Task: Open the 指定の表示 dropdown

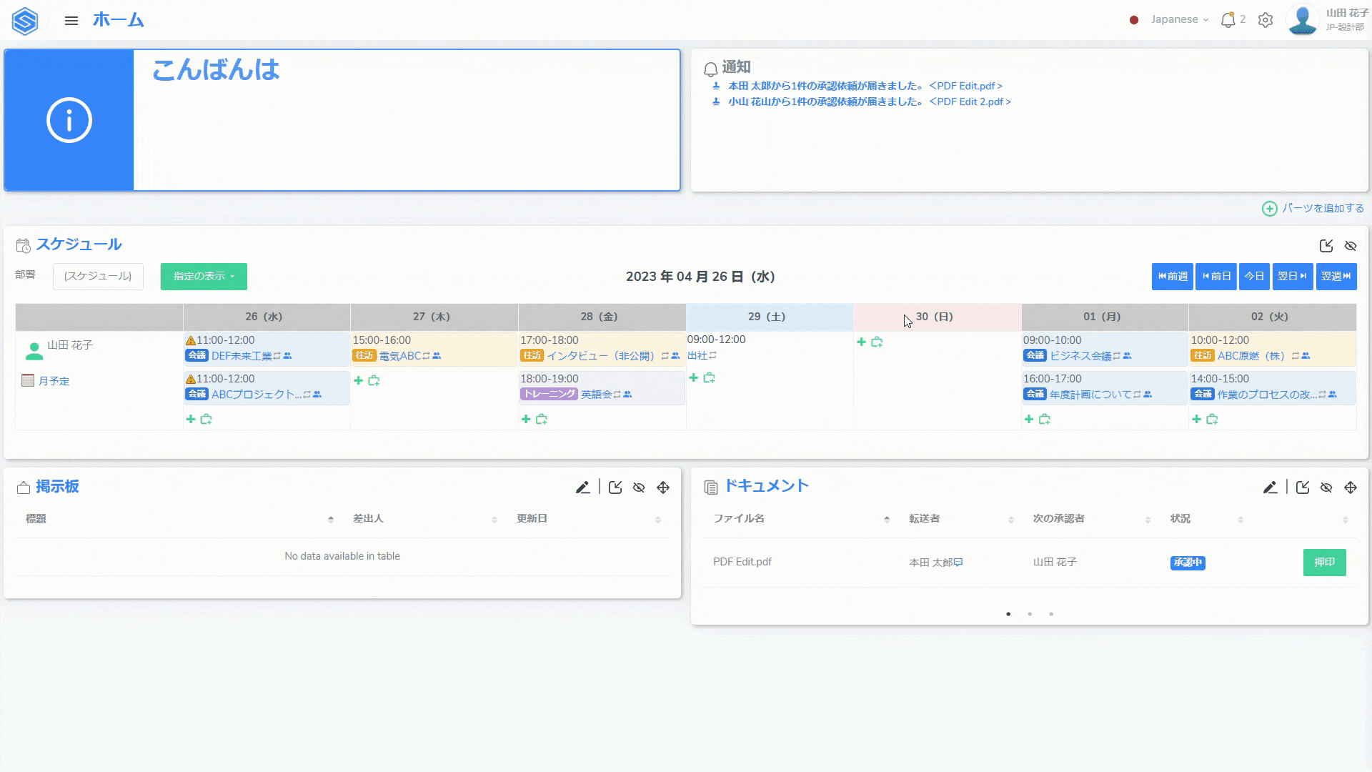Action: coord(204,277)
